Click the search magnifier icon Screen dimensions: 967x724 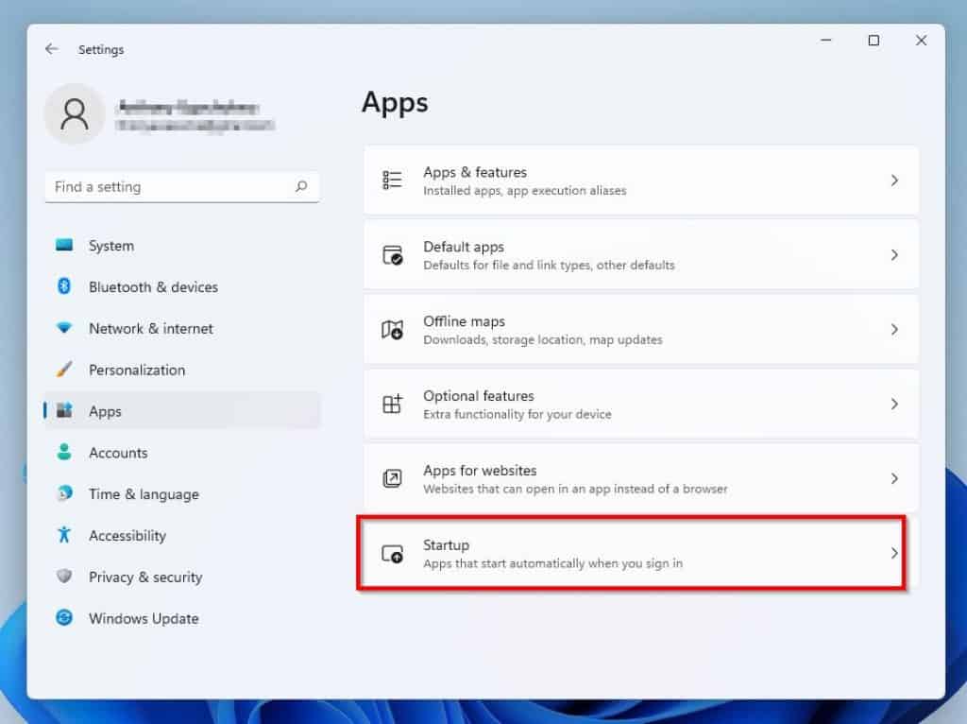(x=301, y=186)
